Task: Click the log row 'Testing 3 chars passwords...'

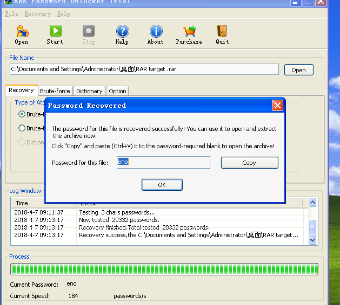Action: [157, 212]
